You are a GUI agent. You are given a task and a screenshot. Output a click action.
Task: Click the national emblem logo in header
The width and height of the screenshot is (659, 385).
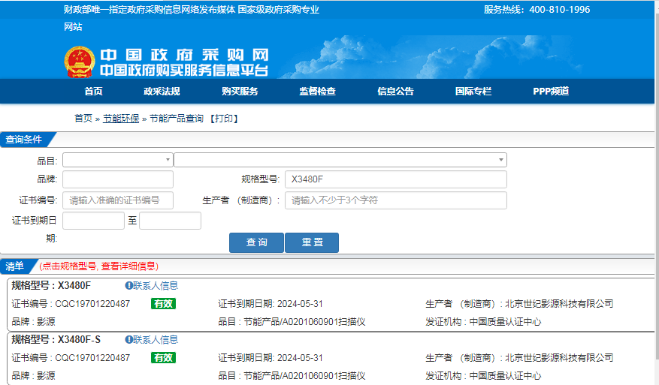(x=79, y=62)
